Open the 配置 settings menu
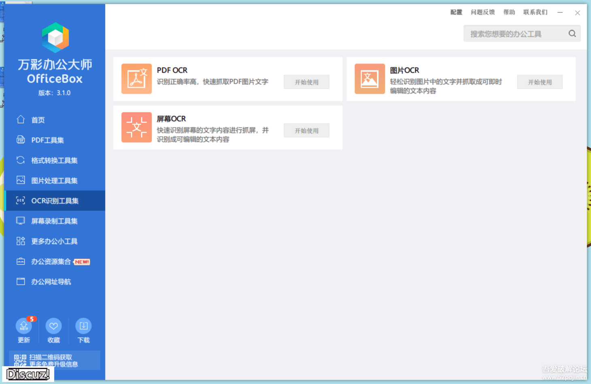The width and height of the screenshot is (591, 384). click(x=456, y=12)
